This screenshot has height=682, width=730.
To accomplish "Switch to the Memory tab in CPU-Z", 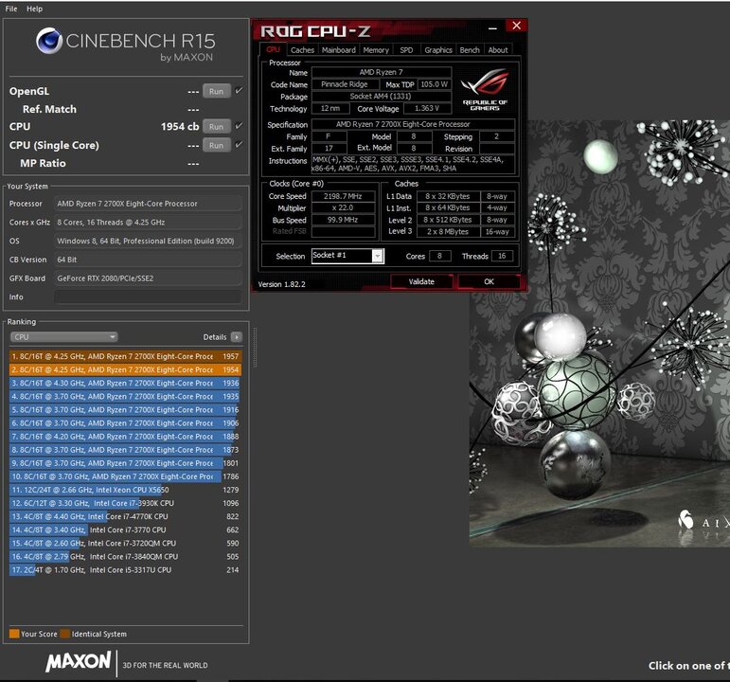I will point(376,50).
